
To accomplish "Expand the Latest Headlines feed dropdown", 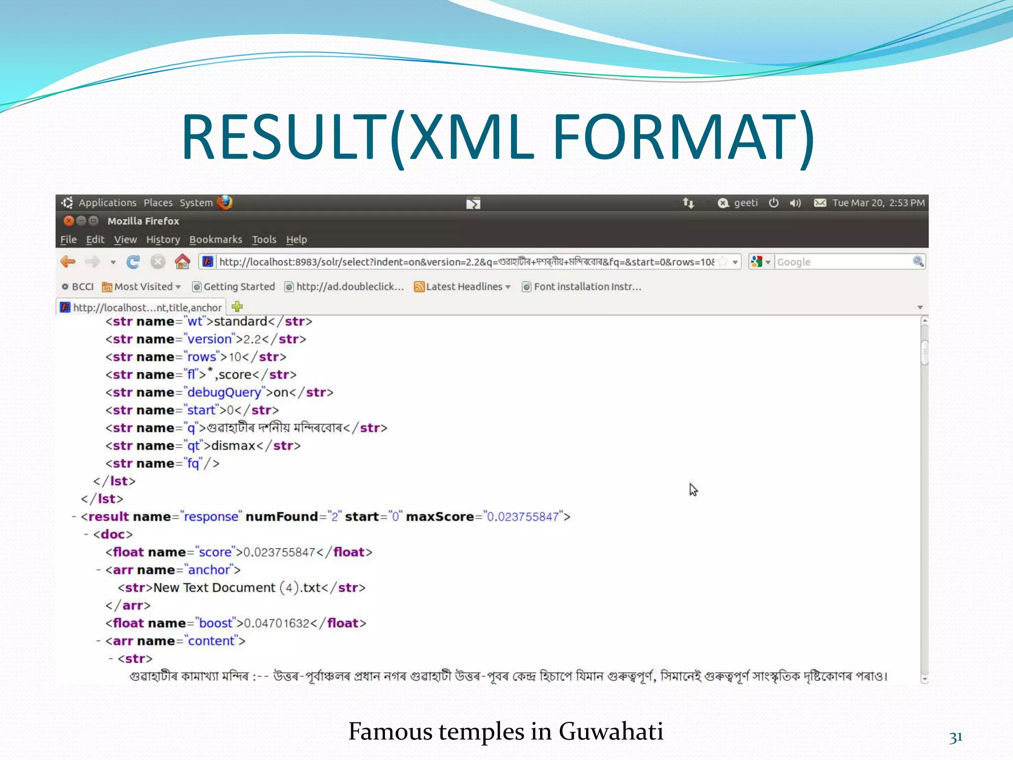I will [x=462, y=286].
